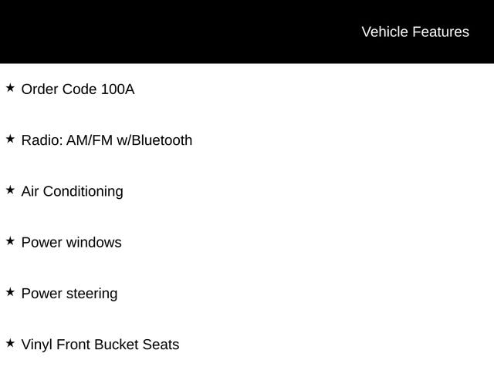Select the star icon before Air Conditioning
494x370 pixels.
(10, 190)
